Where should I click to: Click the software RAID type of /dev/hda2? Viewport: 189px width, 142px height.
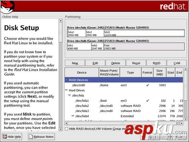pyautogui.click(x=131, y=106)
